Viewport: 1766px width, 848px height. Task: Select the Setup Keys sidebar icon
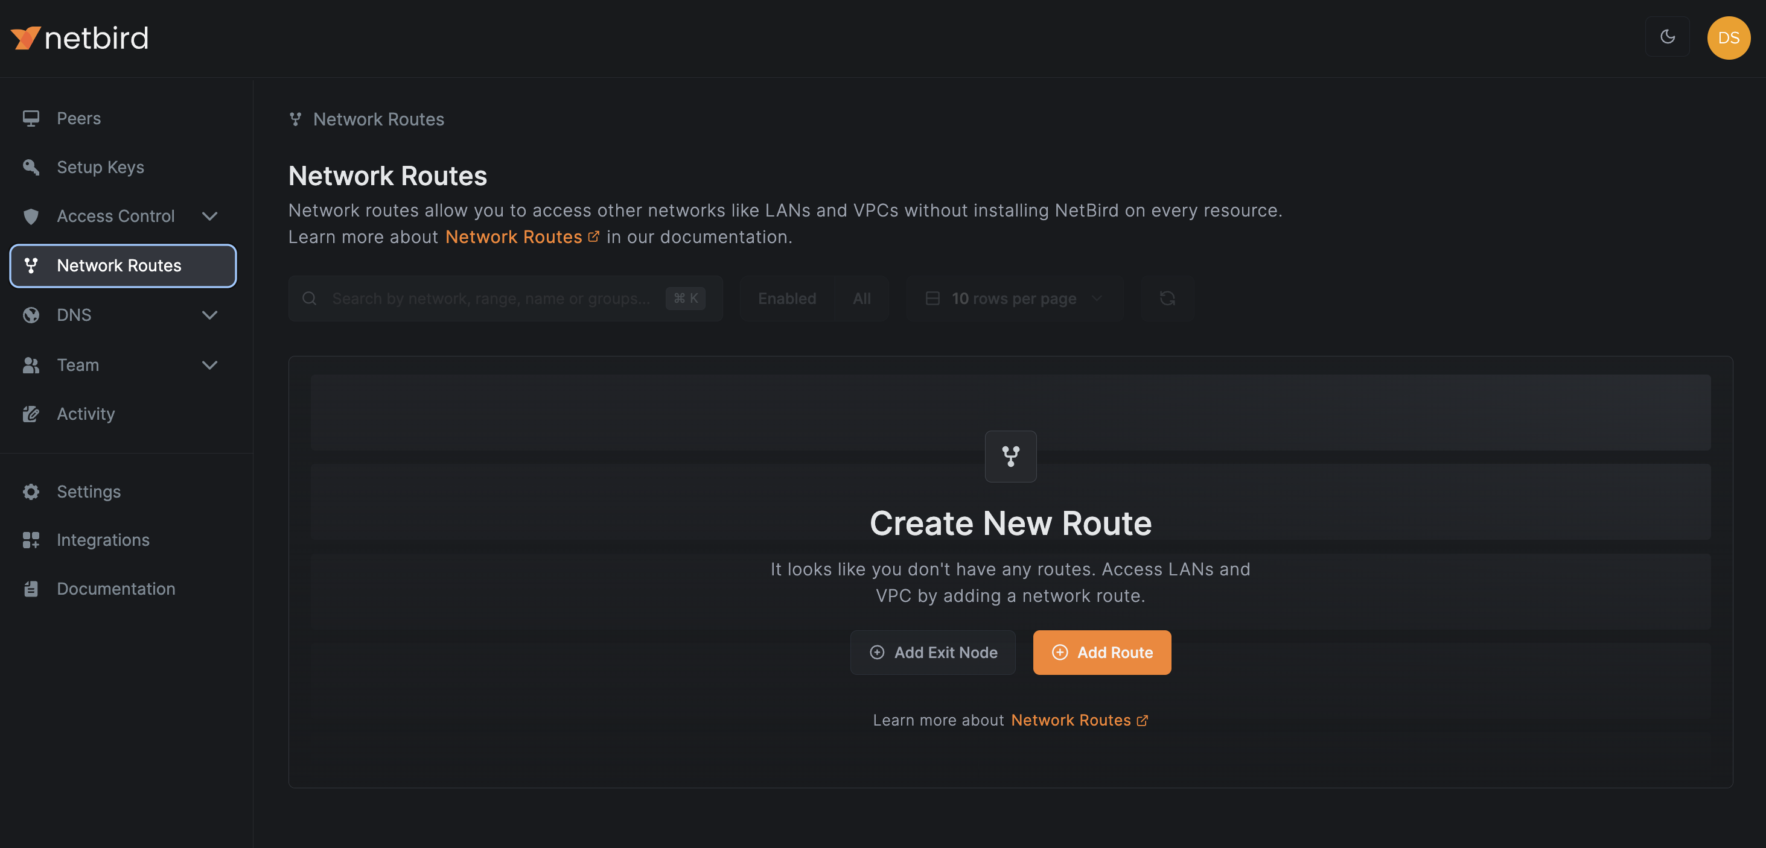point(31,166)
